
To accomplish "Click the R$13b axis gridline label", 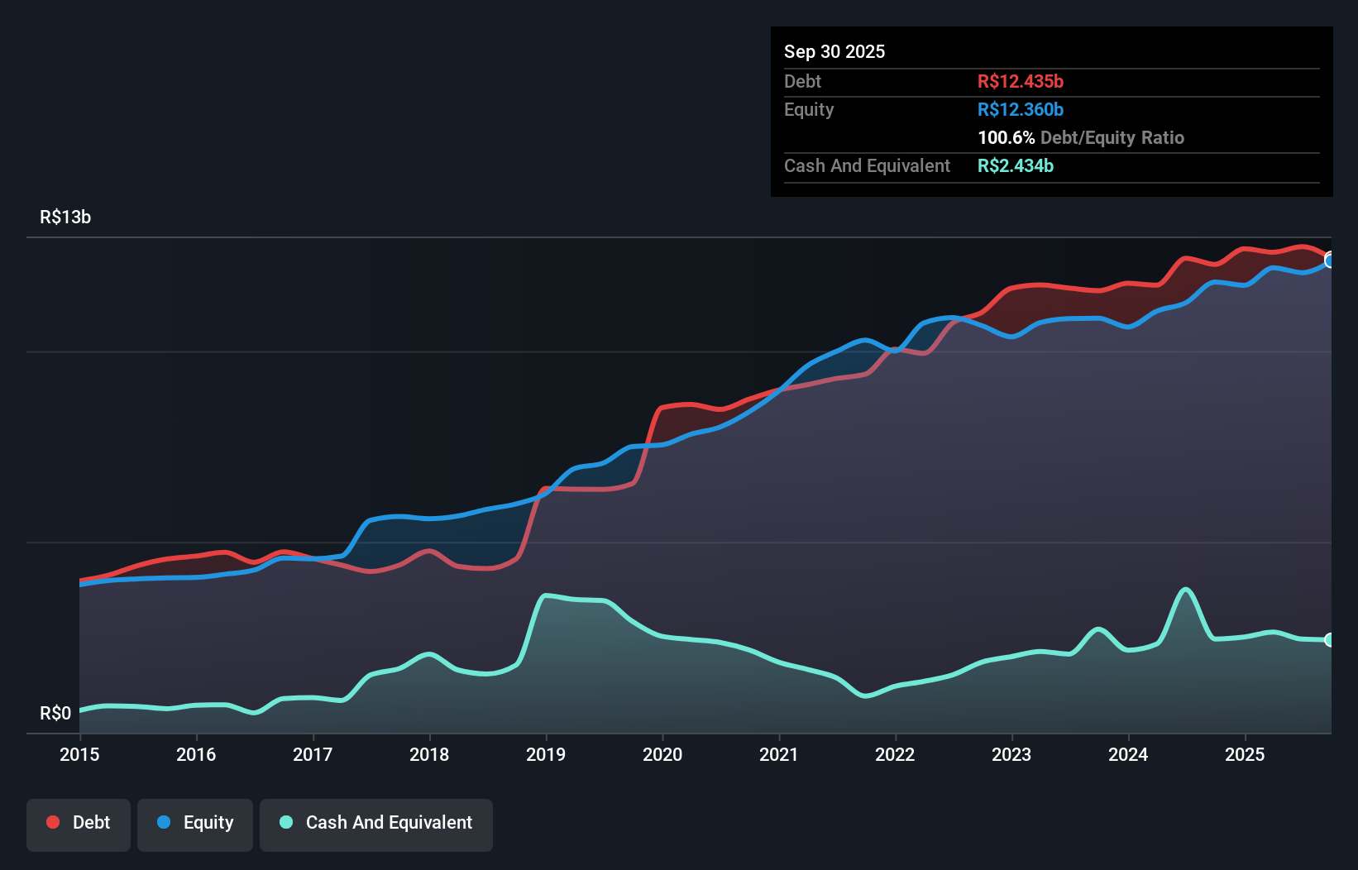I will [x=65, y=217].
